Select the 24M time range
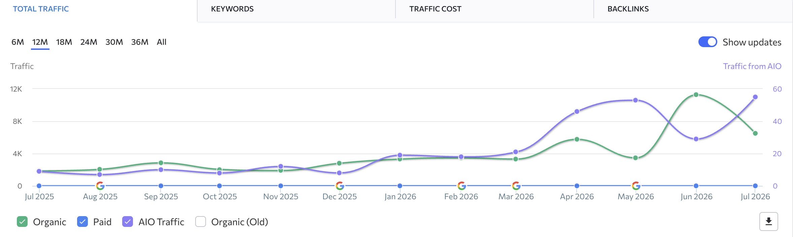Screen dimensions: 793x237 click(89, 42)
